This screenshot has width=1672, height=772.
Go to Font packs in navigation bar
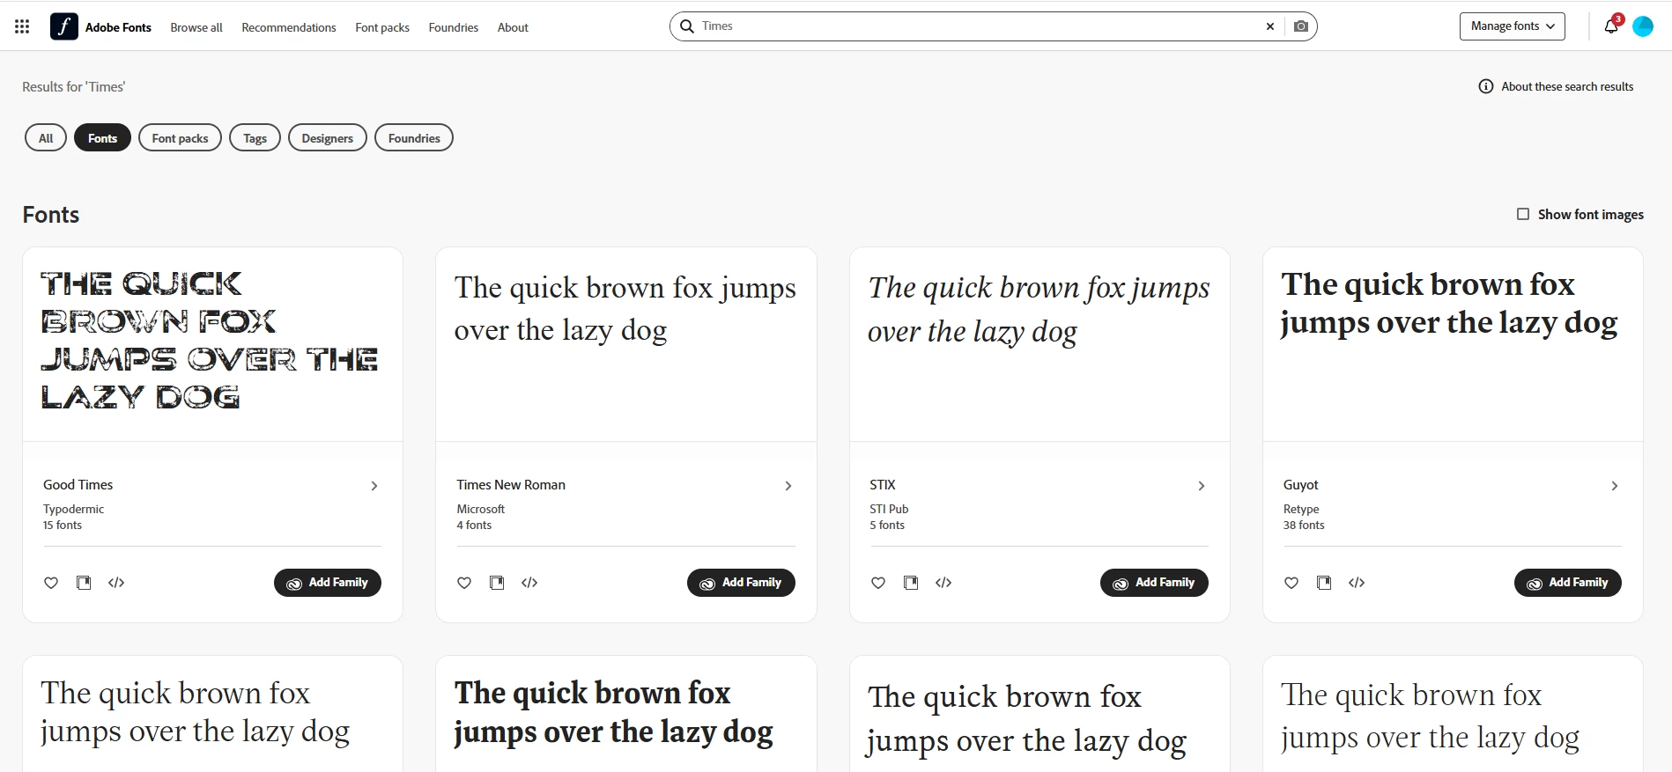coord(382,27)
